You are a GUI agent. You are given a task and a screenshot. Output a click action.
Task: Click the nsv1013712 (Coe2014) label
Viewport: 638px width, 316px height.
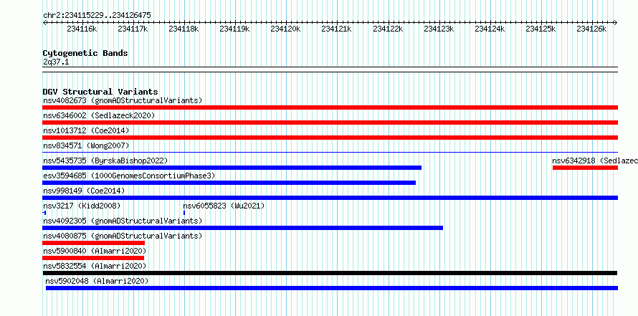click(86, 130)
